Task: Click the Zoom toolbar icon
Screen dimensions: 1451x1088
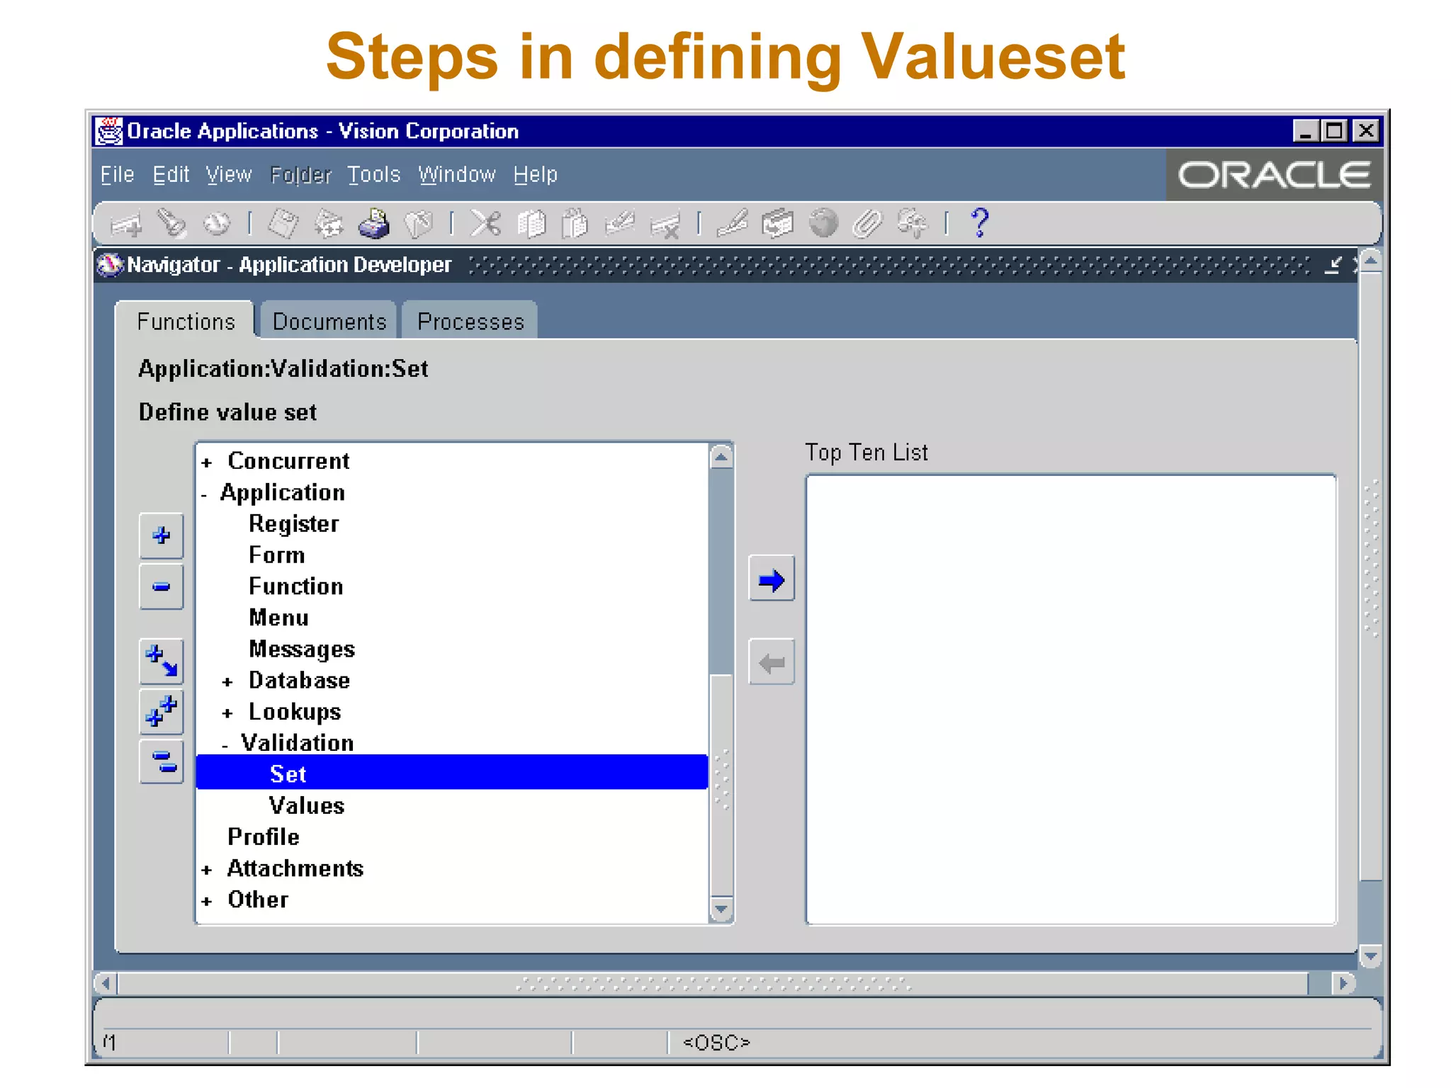Action: click(777, 224)
